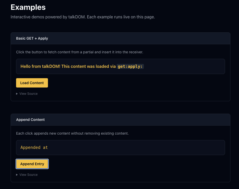
Task: Click inside the Basic GET example receiver box
Action: 120,66
